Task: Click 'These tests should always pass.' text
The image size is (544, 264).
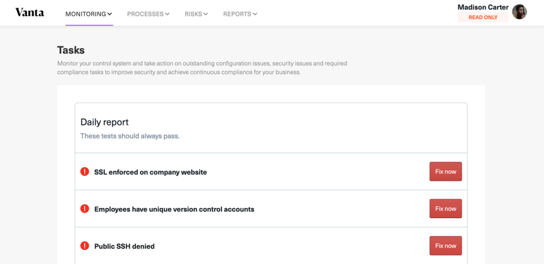Action: [x=130, y=136]
